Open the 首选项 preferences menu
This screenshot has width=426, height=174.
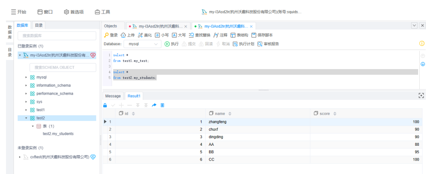(74, 12)
